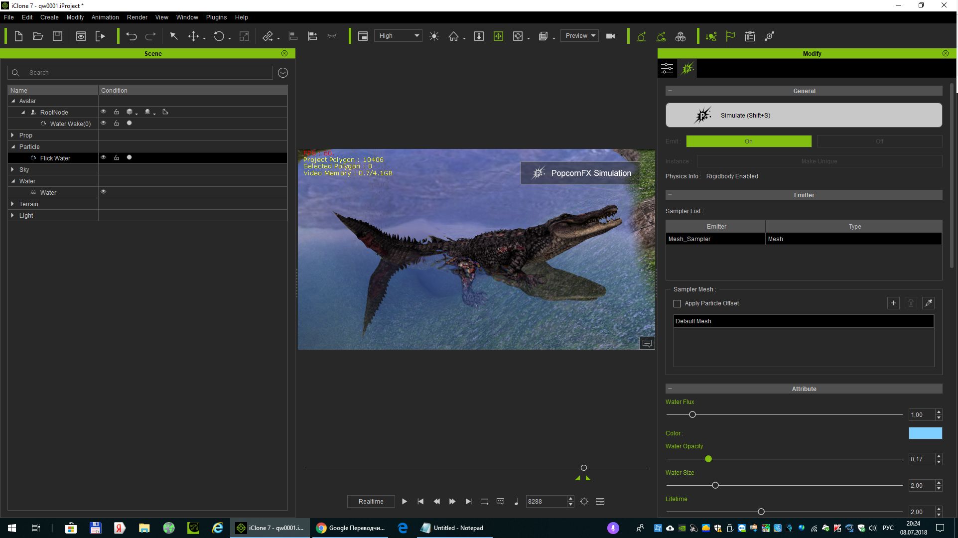This screenshot has width=958, height=538.
Task: Click the mini viewport comment icon
Action: pyautogui.click(x=647, y=343)
